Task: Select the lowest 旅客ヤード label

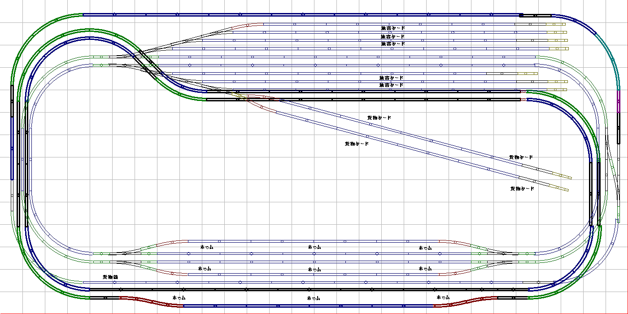Action: click(x=391, y=85)
